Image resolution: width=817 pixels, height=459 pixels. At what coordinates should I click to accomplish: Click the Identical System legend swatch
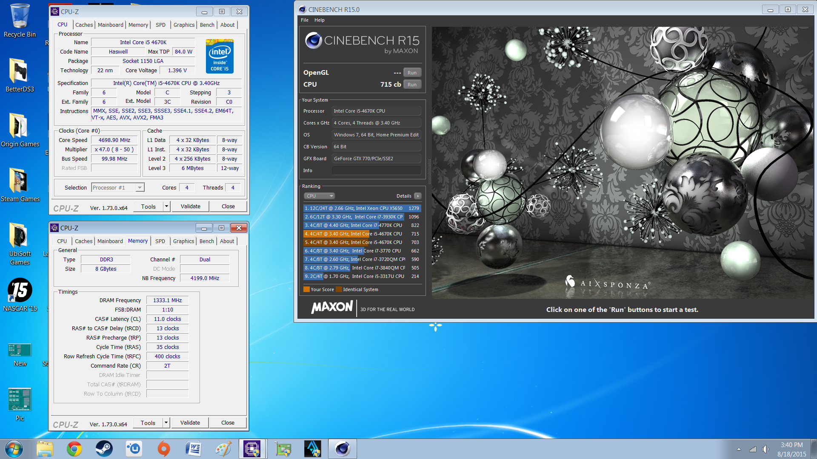click(x=339, y=289)
